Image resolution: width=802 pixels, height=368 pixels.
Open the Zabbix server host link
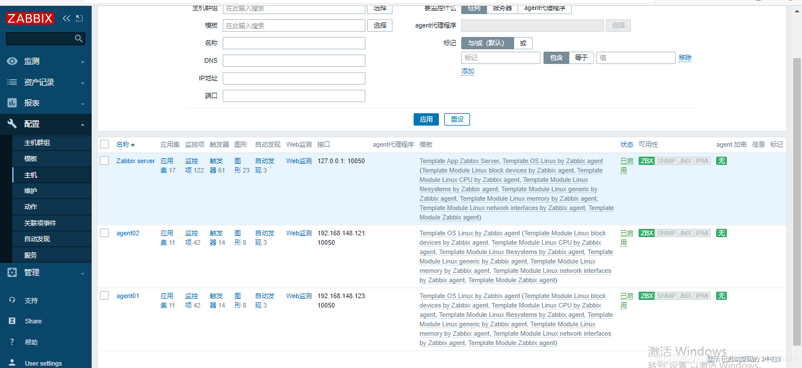(136, 161)
